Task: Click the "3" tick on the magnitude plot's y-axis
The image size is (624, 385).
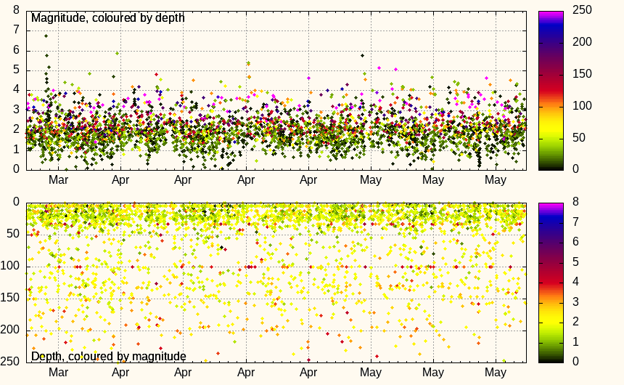Action: pyautogui.click(x=16, y=109)
